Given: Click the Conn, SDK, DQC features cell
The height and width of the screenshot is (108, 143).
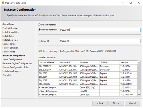Looking at the screenshot, I should [89, 87].
